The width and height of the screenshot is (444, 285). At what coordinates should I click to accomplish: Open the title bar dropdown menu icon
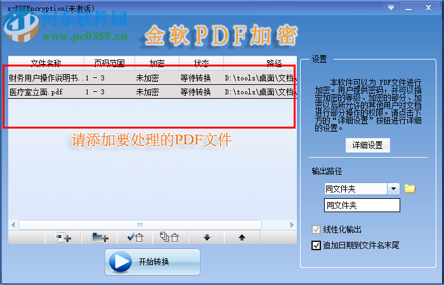[391, 8]
